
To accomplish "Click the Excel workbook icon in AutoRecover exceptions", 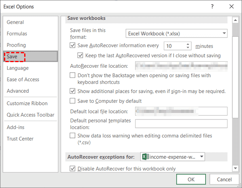I will point(146,157).
